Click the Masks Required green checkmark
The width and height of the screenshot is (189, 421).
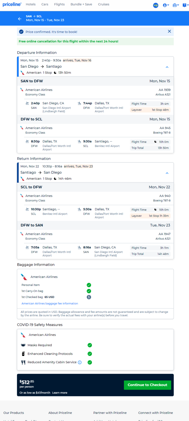[90, 345]
